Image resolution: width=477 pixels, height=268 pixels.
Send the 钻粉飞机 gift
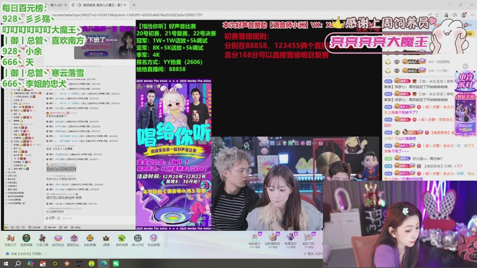pos(308,241)
